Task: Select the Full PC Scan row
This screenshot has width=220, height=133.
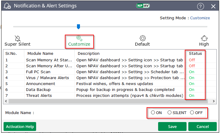Action: coord(38,72)
